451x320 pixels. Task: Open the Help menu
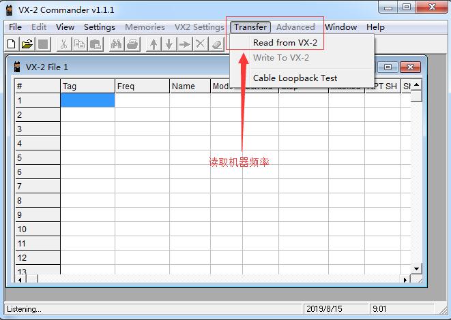point(375,27)
